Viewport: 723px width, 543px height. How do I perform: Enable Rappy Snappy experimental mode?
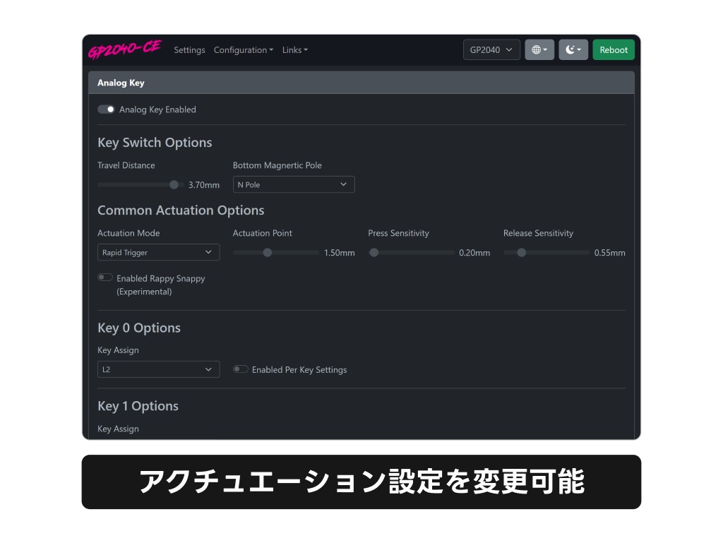tap(104, 277)
